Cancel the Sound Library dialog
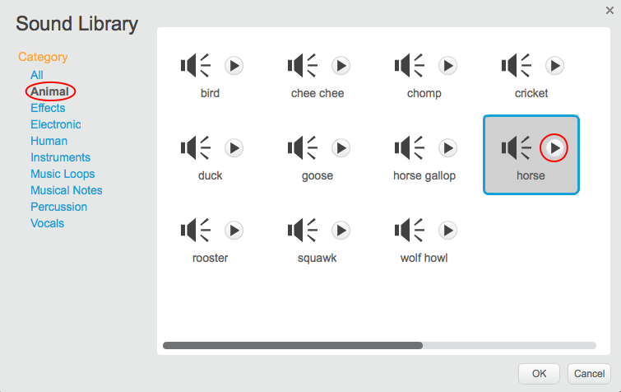Viewport: 621px width, 392px height. (589, 373)
